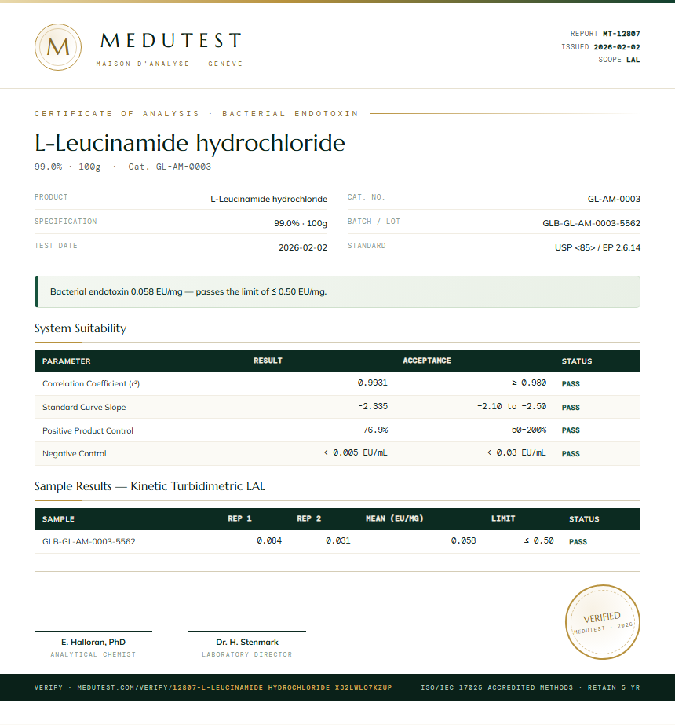Select the Negative Control row label
This screenshot has height=725, width=675.
point(75,454)
